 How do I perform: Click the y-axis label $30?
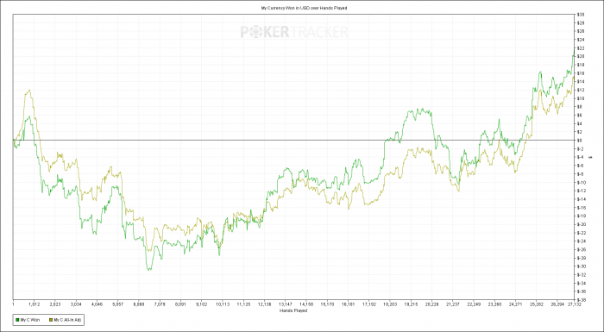[581, 15]
